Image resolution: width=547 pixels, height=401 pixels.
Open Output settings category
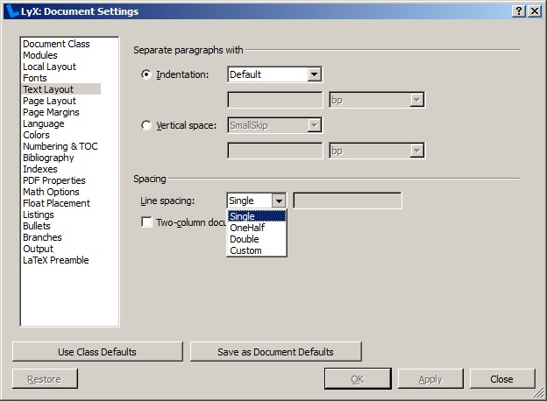[x=38, y=249]
